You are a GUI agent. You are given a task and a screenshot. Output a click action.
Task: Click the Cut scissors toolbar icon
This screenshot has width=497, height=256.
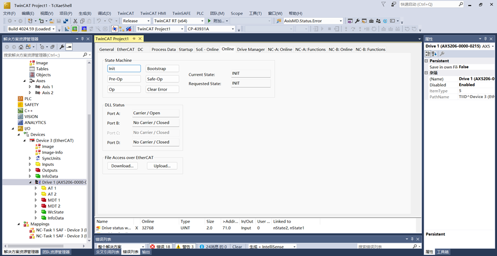pyautogui.click(x=75, y=21)
